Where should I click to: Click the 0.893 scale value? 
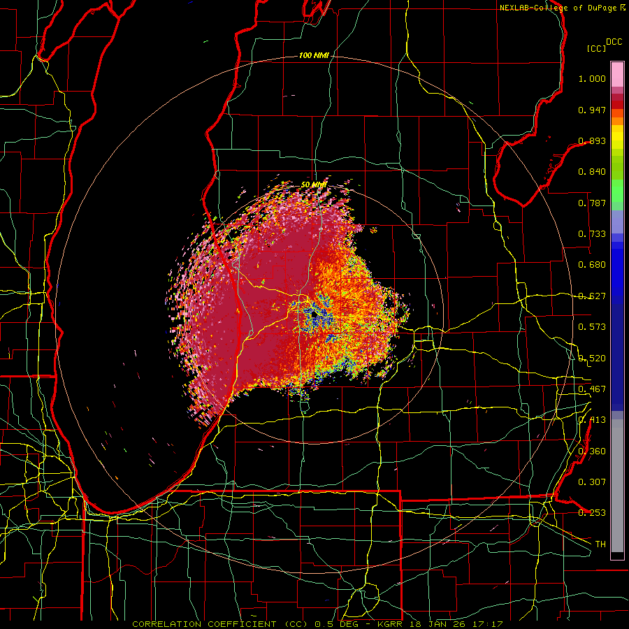(592, 140)
